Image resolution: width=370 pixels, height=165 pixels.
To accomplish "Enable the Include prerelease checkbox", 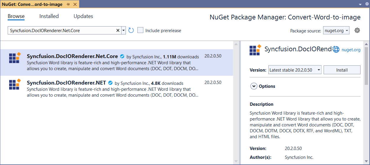I will [x=141, y=30].
